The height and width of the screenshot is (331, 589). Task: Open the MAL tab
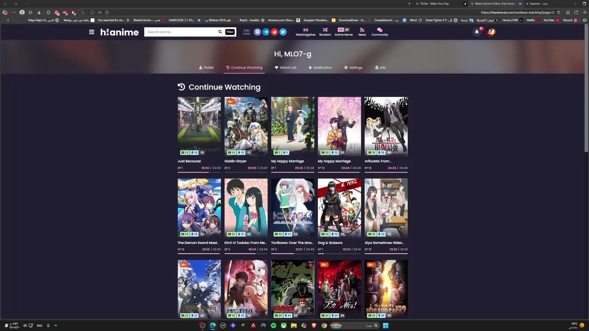[x=381, y=68]
